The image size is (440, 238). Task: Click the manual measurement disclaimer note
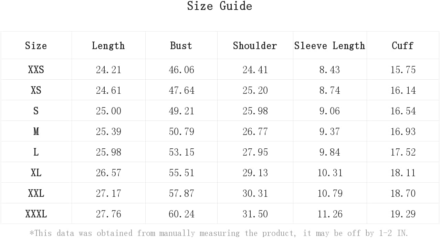219,233
